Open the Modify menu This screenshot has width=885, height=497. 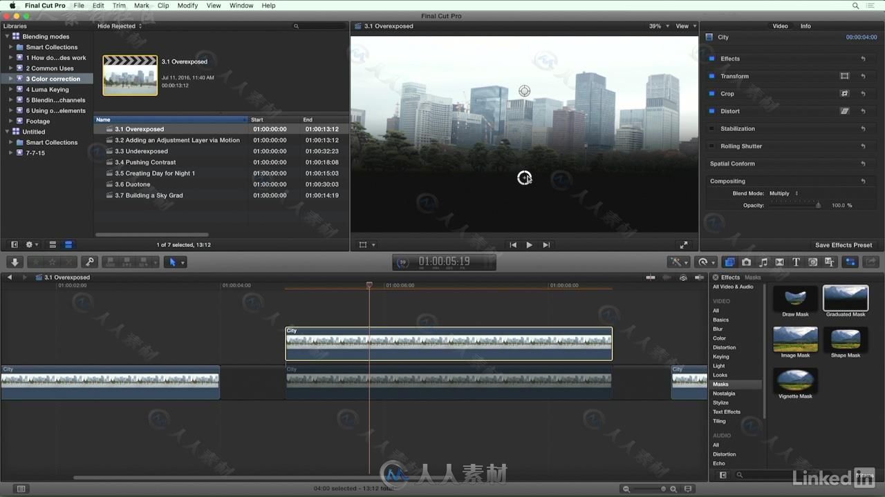coord(187,6)
